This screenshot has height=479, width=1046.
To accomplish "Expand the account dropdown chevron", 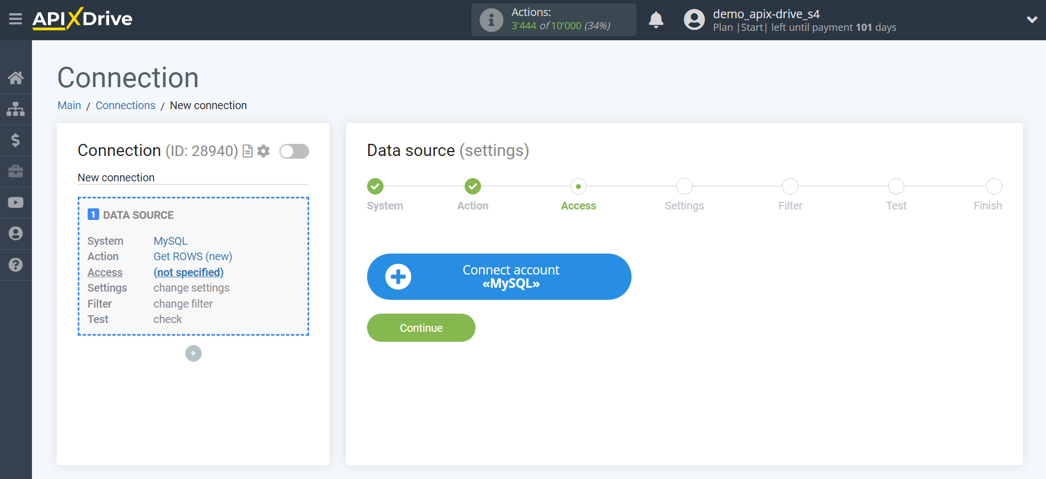I will click(1032, 20).
